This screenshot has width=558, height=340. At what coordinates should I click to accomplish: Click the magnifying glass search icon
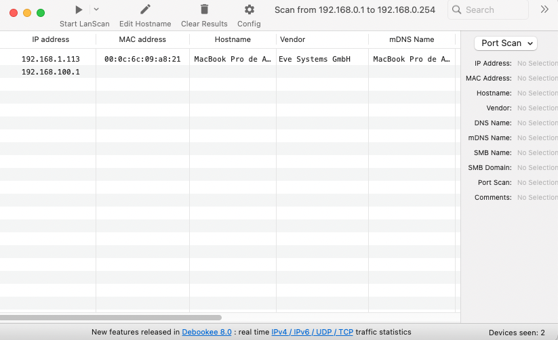pyautogui.click(x=457, y=10)
